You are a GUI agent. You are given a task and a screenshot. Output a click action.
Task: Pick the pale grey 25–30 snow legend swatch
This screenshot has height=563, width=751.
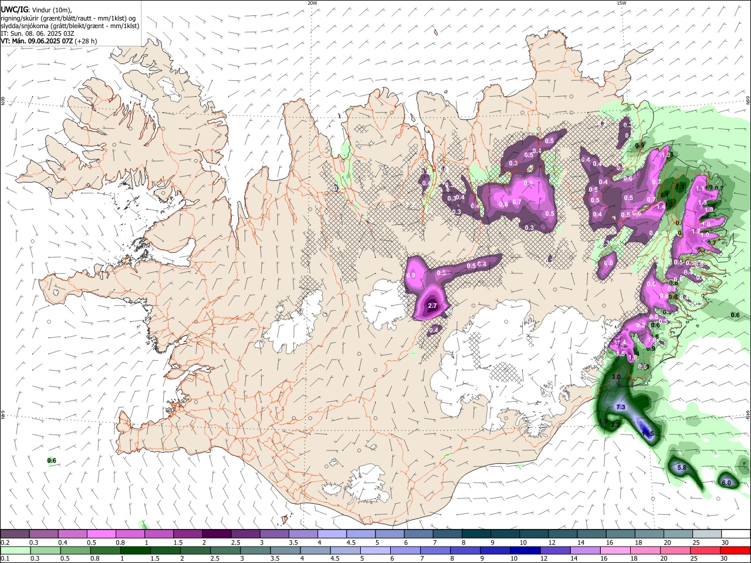(x=706, y=534)
